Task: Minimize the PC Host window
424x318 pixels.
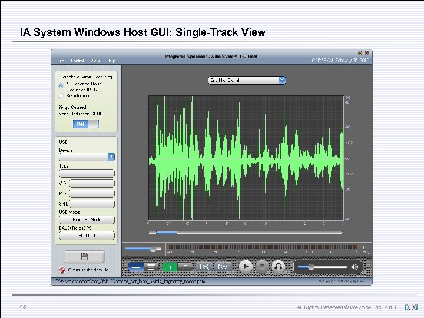Action: coord(360,53)
